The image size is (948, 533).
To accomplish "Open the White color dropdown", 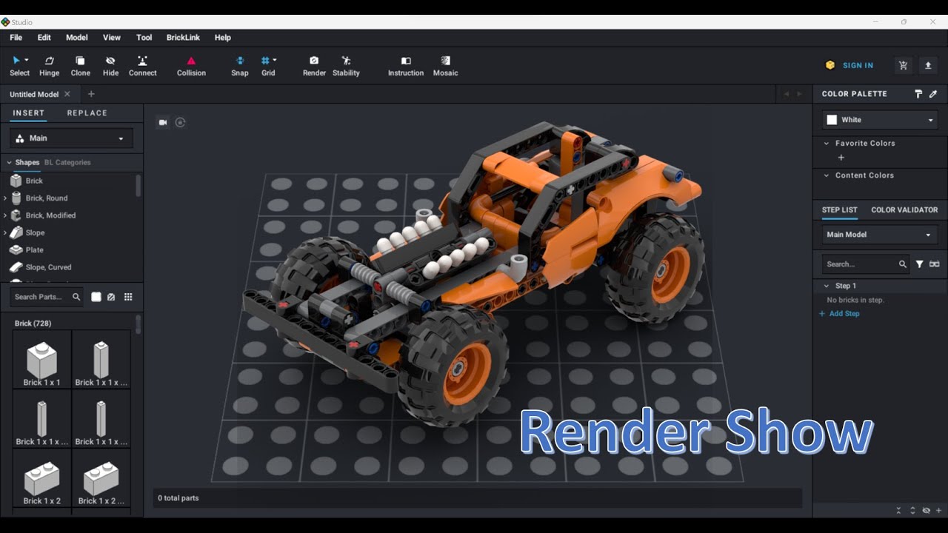I will 880,120.
